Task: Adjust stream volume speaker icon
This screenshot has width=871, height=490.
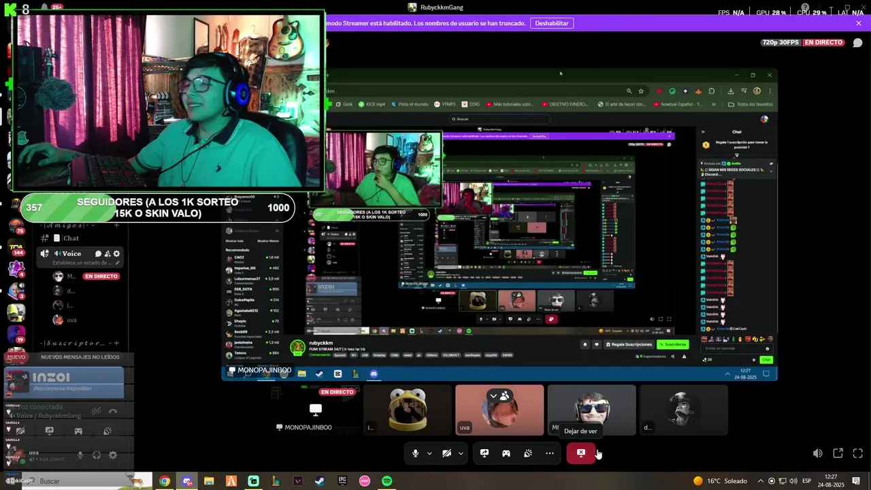Action: 818,453
